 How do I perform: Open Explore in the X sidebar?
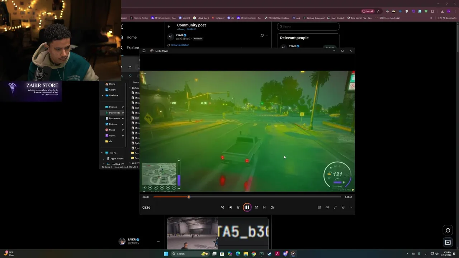coord(133,48)
